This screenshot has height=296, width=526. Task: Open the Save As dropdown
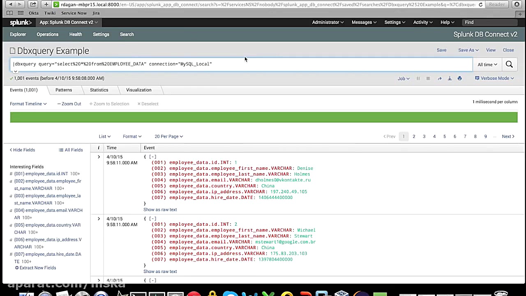(x=468, y=50)
